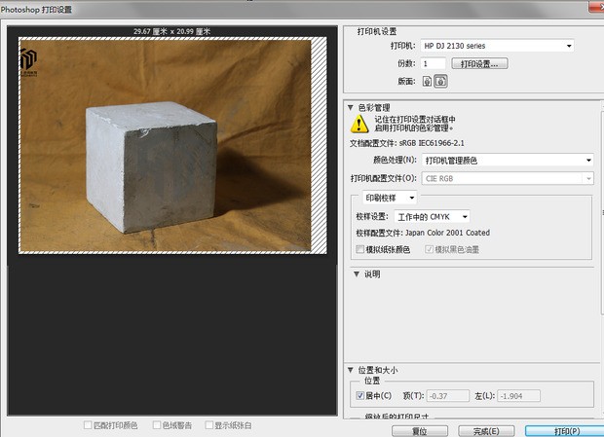The height and width of the screenshot is (437, 604).
Task: Uncheck the 居中 center position checkbox
Action: point(360,395)
